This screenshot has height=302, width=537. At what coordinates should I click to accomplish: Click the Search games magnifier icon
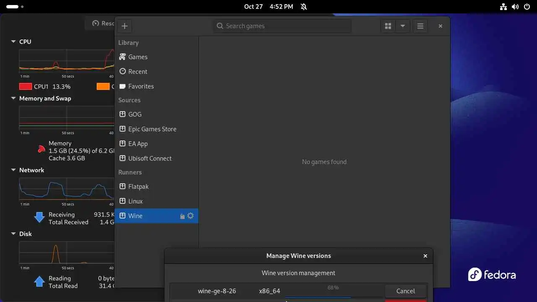pos(220,26)
